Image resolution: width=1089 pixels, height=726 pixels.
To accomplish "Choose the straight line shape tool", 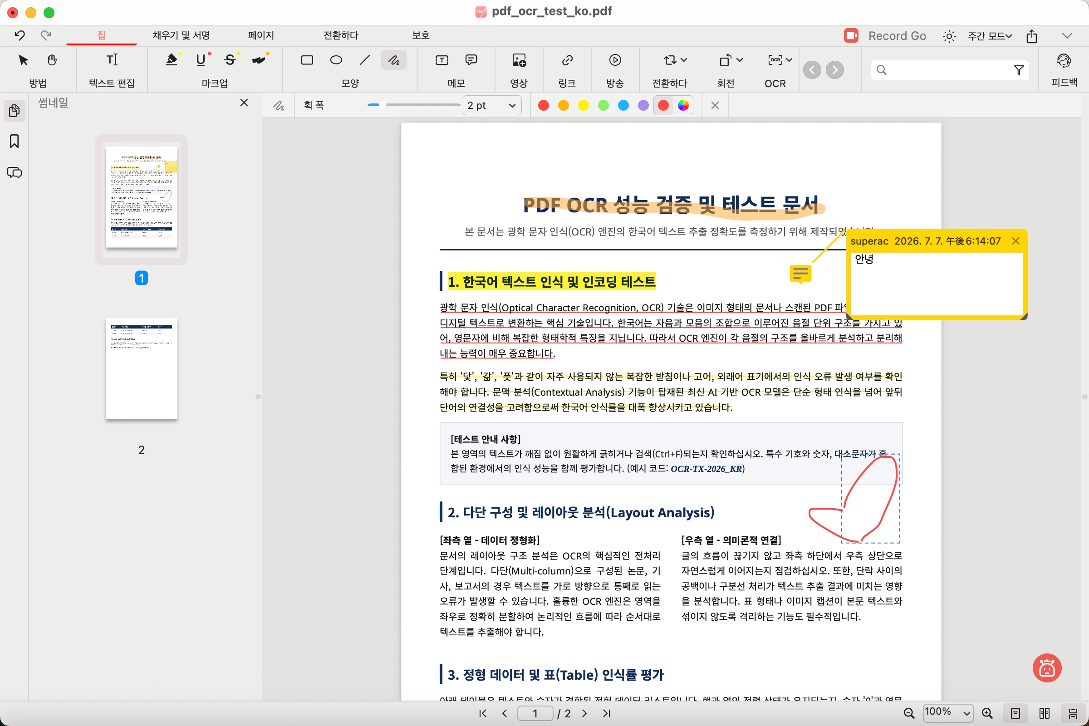I will (x=365, y=60).
